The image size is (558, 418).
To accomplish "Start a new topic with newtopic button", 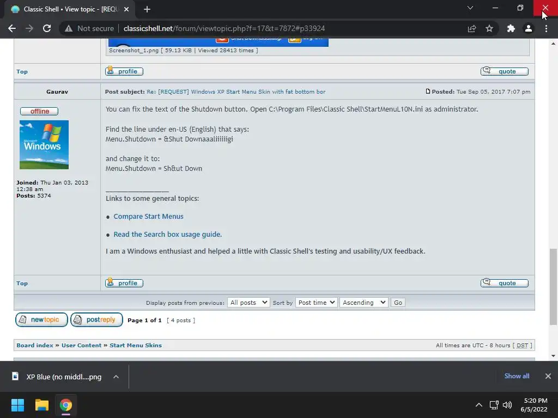I will [41, 319].
